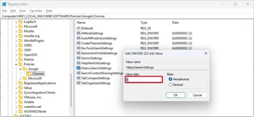Click the (Default) string value icon
This screenshot has width=254, height=117.
pyautogui.click(x=78, y=28)
